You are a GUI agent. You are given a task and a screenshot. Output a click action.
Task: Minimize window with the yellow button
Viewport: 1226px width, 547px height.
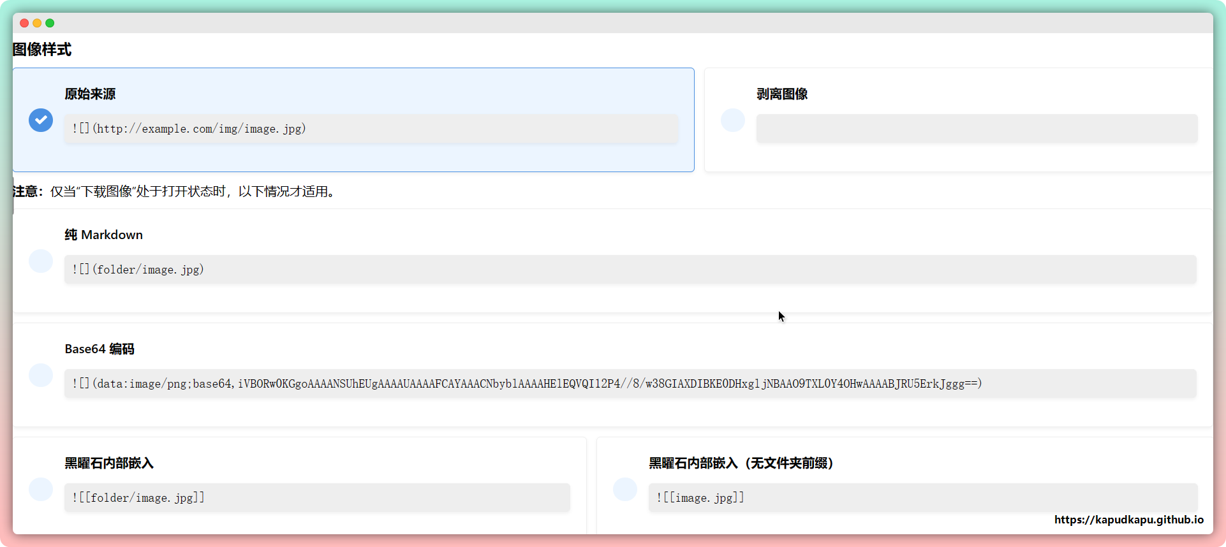pos(37,23)
